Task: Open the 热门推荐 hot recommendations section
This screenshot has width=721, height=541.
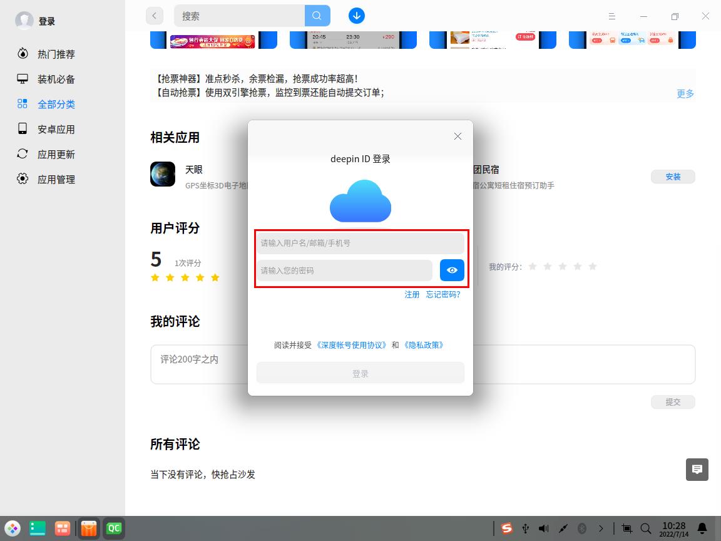Action: coord(55,54)
